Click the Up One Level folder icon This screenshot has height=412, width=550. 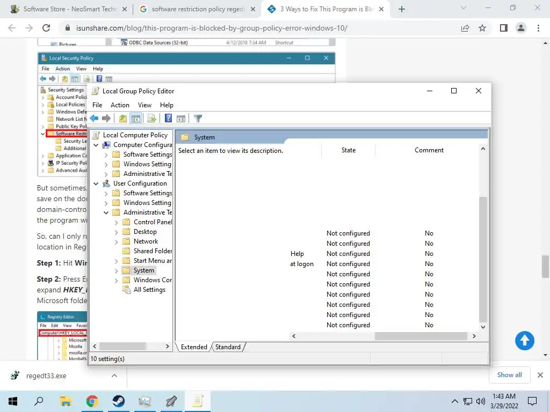pos(123,119)
